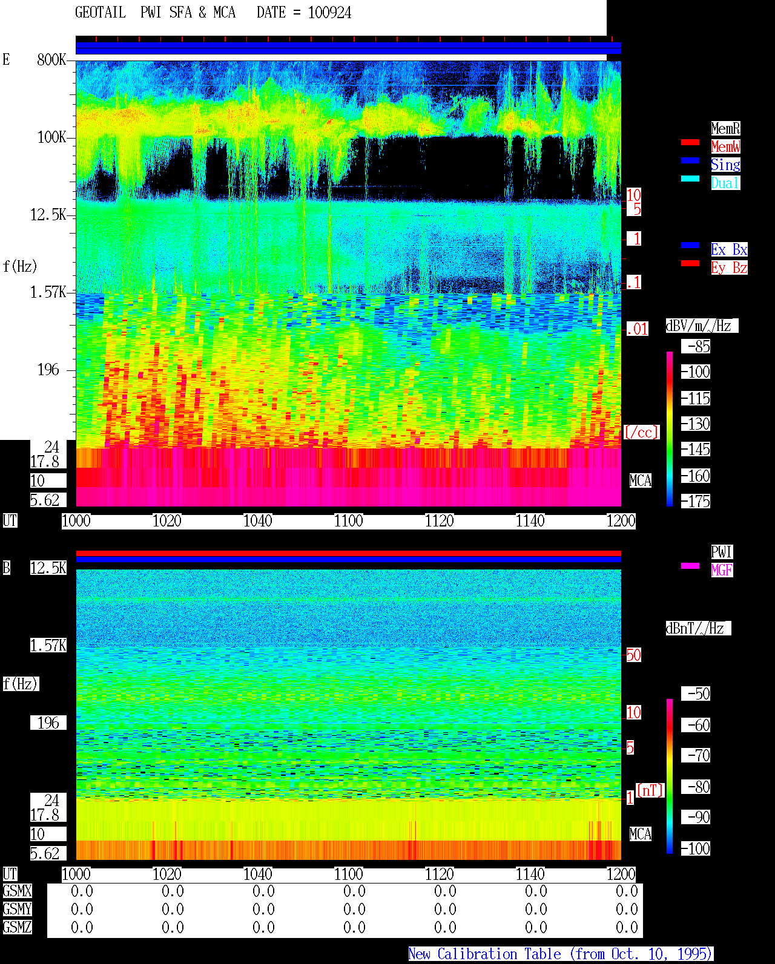Viewport: 775px width, 964px height.
Task: Click the [nT] field unit label
Action: tap(650, 790)
